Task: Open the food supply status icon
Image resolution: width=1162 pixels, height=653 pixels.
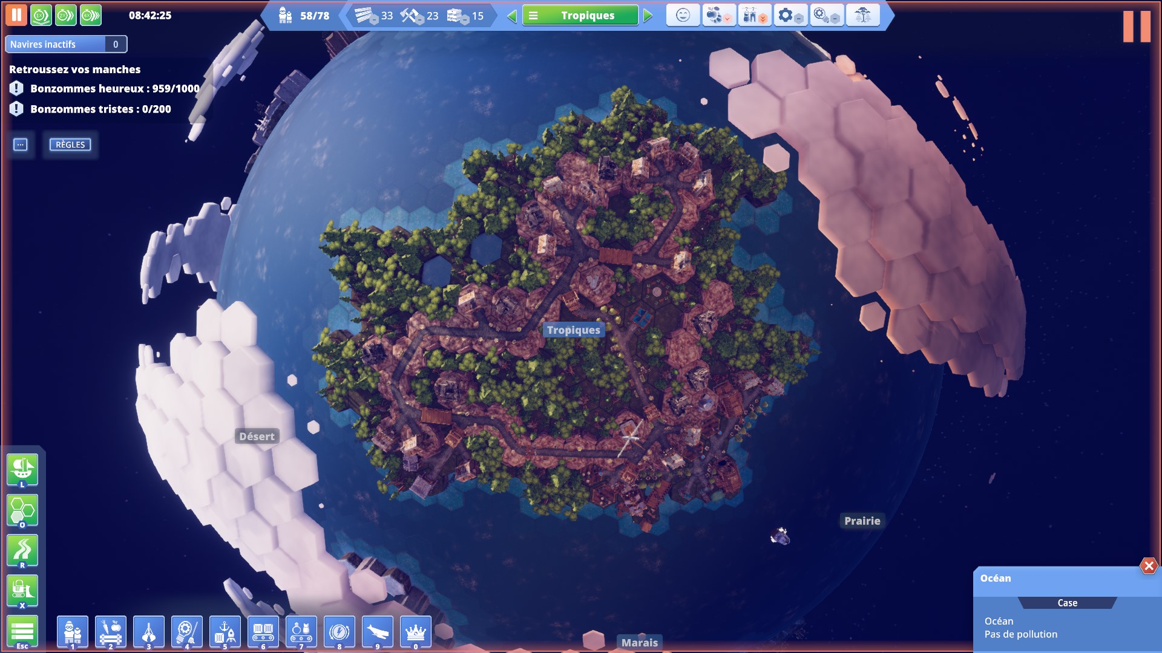Action: pyautogui.click(x=718, y=15)
